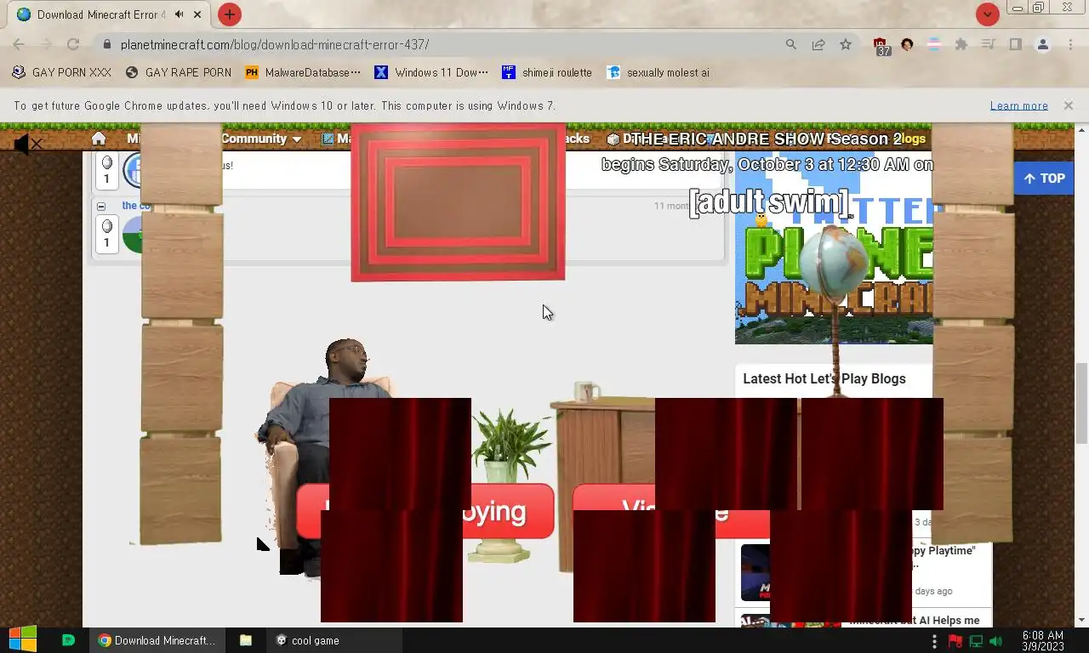Click the red flag Action Center tray icon
Viewport: 1089px width, 653px height.
pyautogui.click(x=955, y=641)
